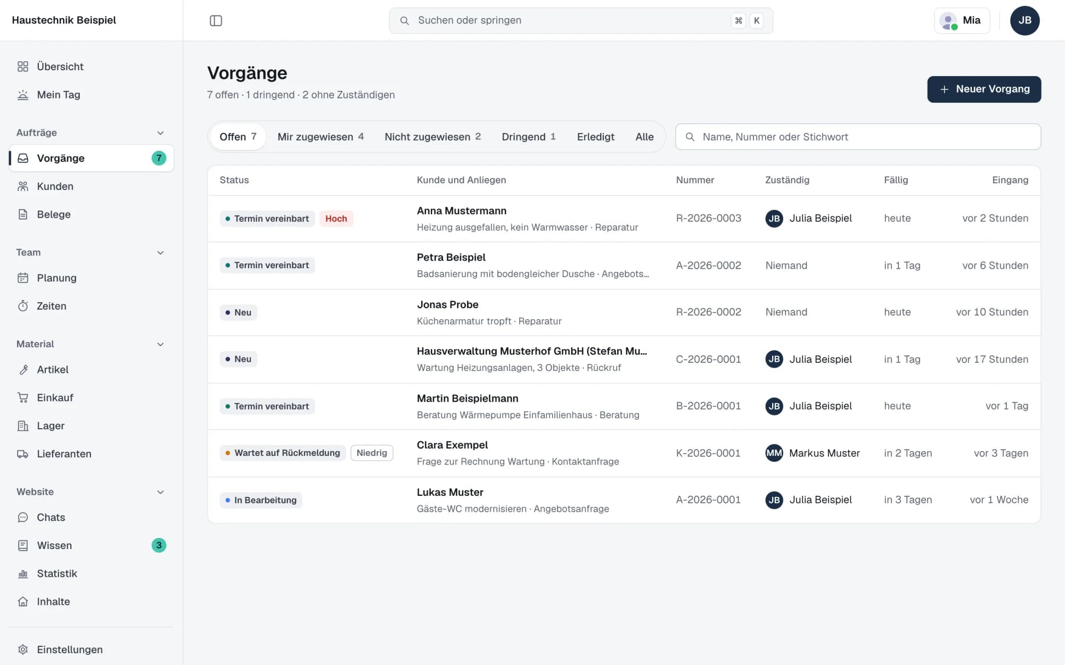
Task: Switch to Mir zugewiesen tab
Action: click(x=321, y=137)
